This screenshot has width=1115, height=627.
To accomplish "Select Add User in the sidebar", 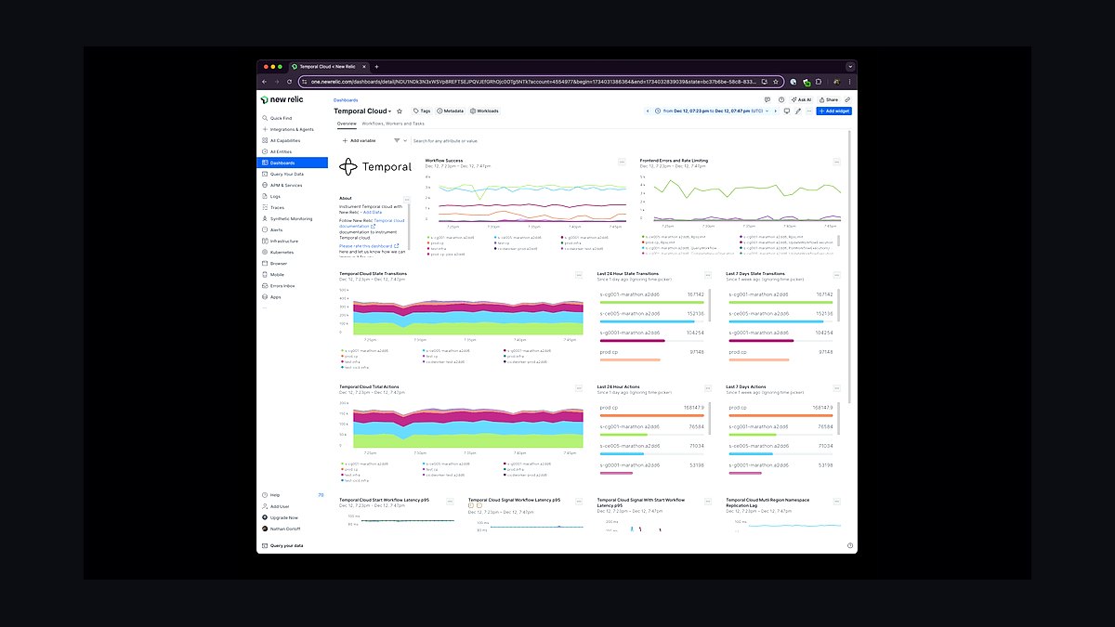I will click(x=293, y=506).
